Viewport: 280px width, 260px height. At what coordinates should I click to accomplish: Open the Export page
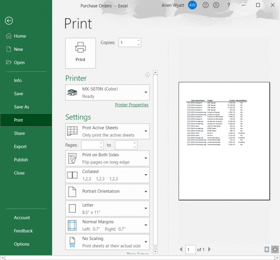(x=26, y=146)
